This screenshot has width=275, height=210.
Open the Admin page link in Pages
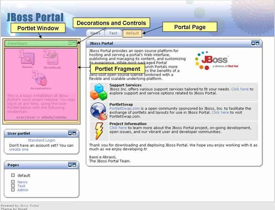pyautogui.click(x=23, y=190)
